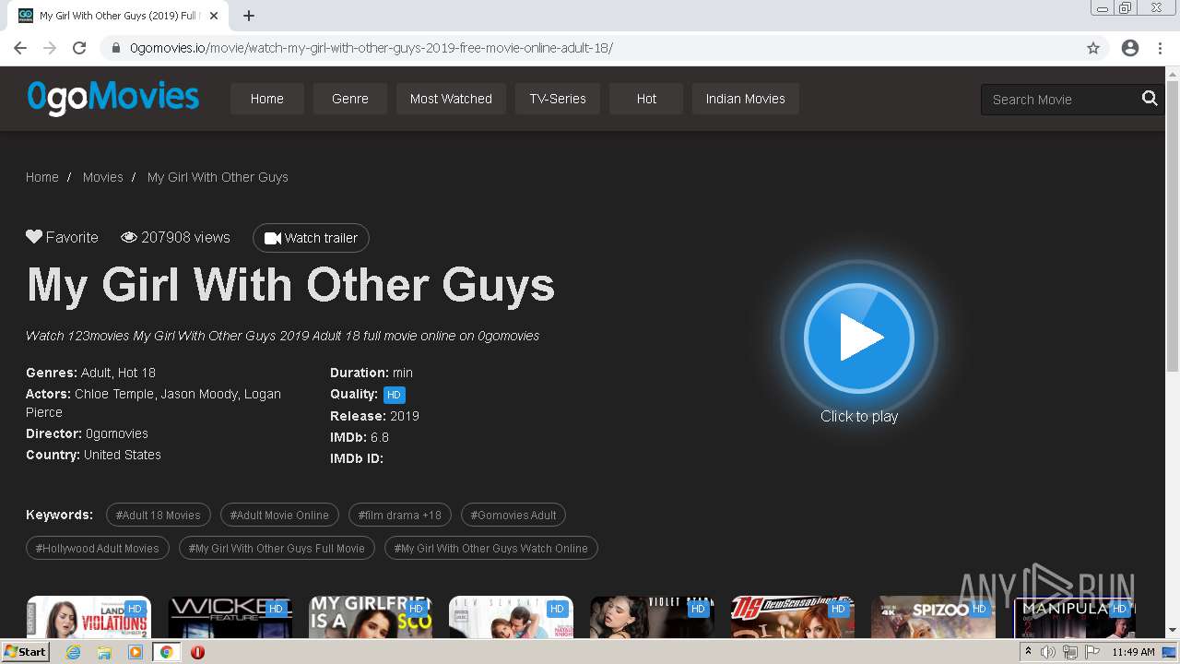The height and width of the screenshot is (664, 1180).
Task: Bookmark this page with the star icon
Action: pyautogui.click(x=1093, y=48)
